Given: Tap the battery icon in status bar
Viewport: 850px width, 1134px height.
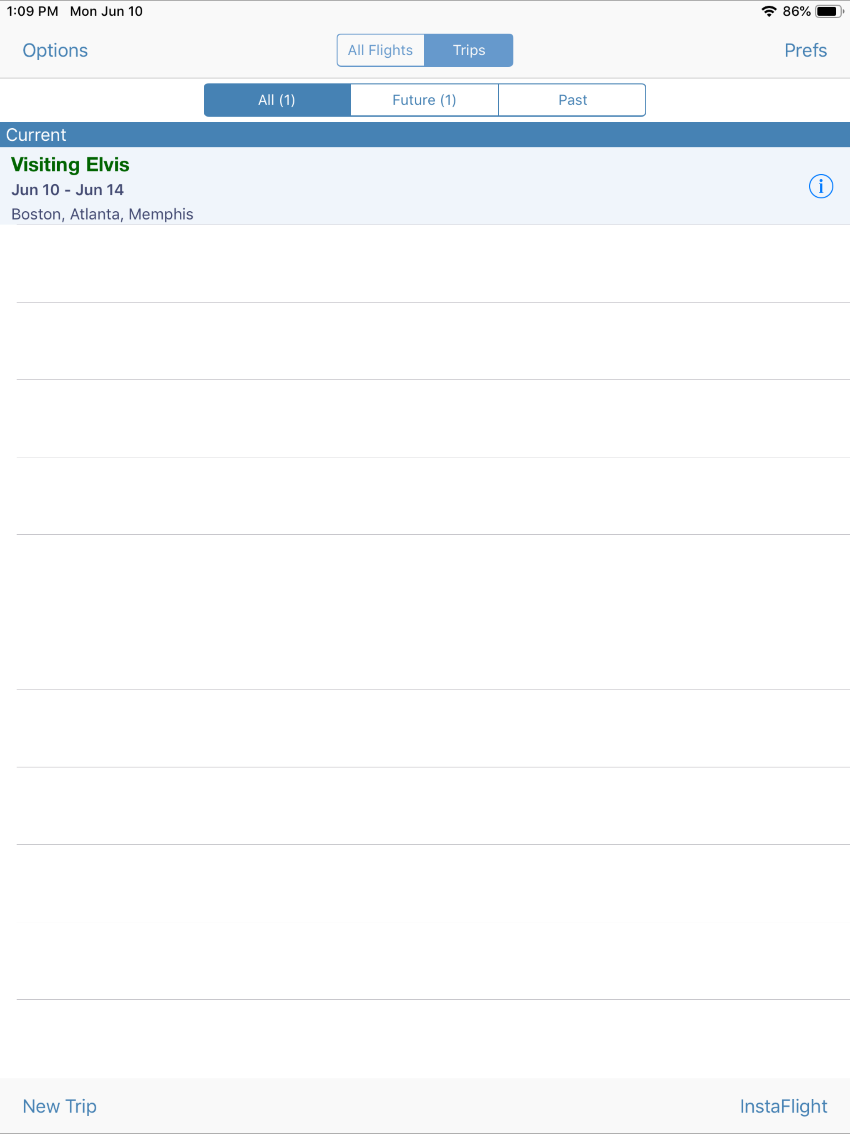Looking at the screenshot, I should 829,11.
